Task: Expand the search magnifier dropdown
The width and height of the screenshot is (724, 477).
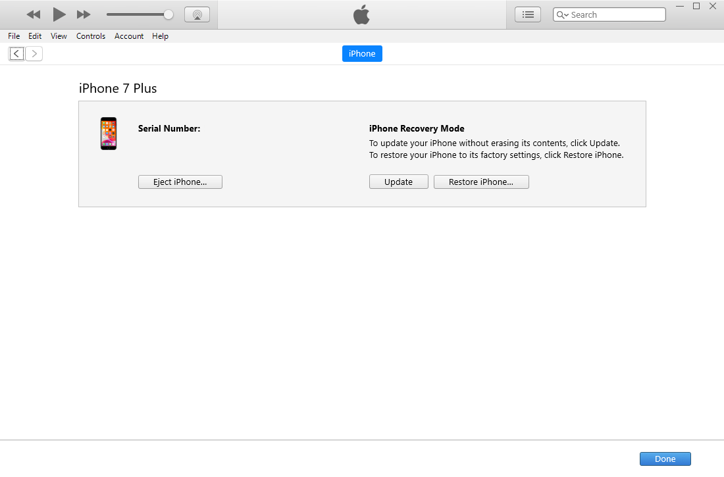Action: pyautogui.click(x=562, y=15)
